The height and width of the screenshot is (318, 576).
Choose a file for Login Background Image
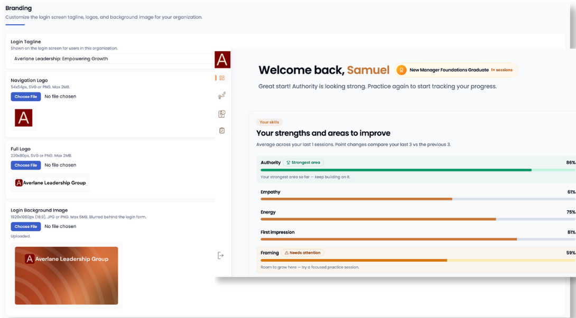pyautogui.click(x=26, y=227)
